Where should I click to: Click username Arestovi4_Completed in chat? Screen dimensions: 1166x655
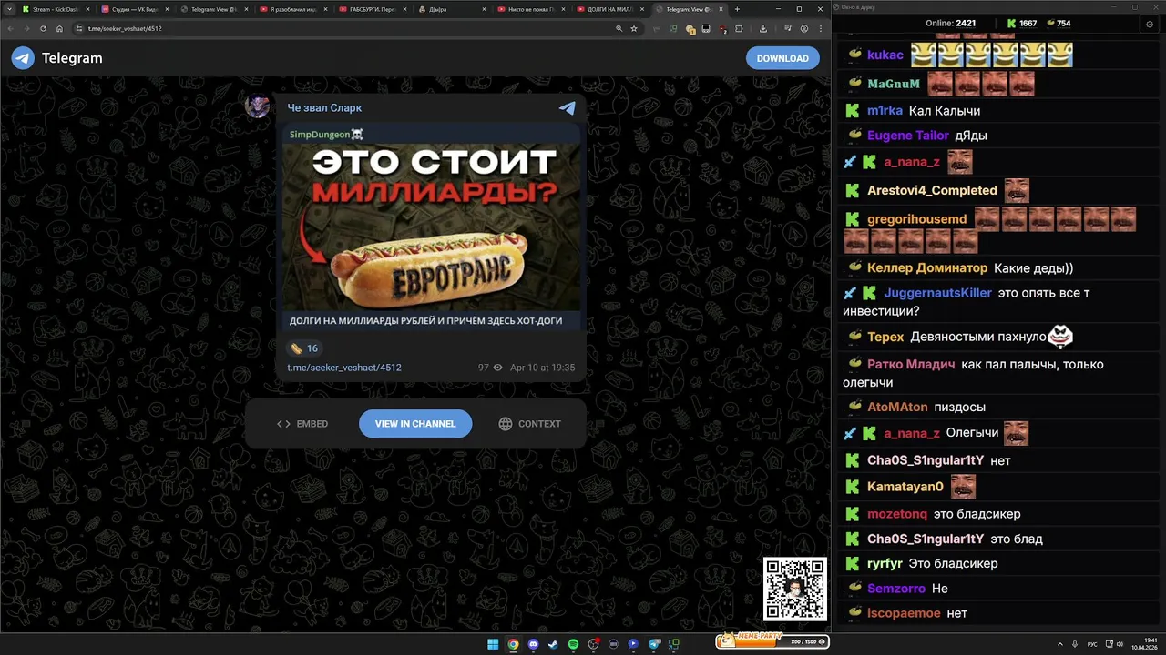click(x=932, y=190)
